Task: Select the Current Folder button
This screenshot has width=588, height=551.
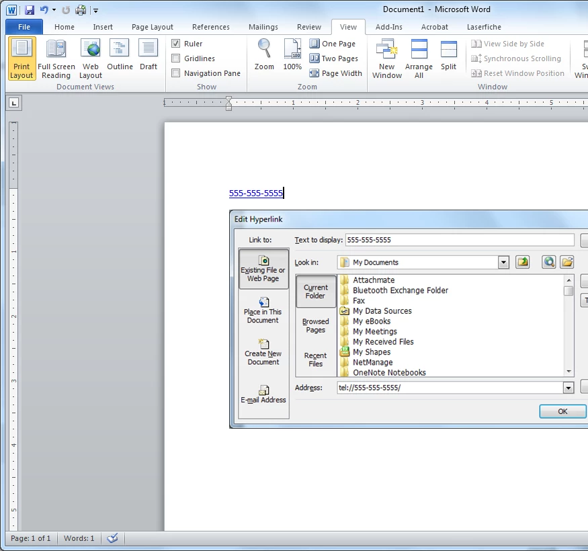Action: tap(316, 292)
